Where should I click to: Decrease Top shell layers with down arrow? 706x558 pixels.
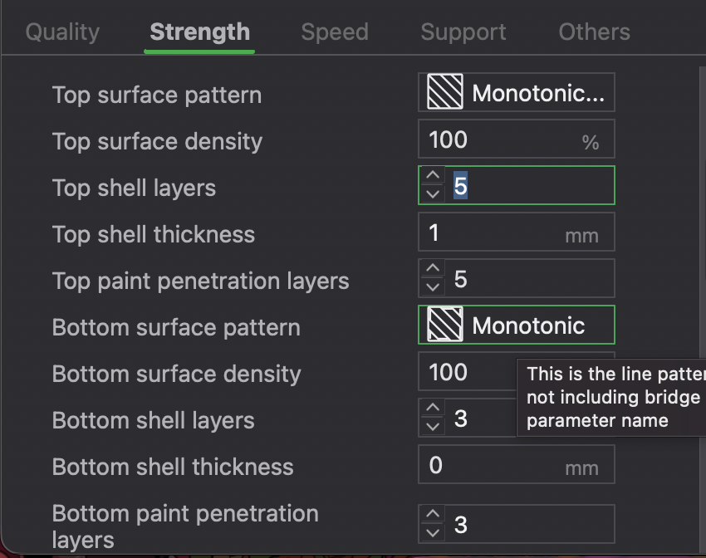click(432, 194)
